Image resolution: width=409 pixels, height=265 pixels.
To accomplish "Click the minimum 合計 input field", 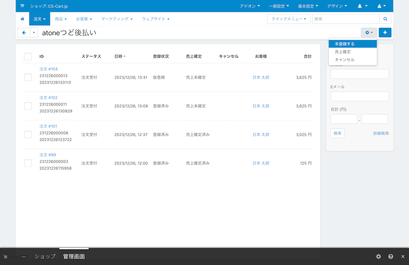I will [344, 119].
